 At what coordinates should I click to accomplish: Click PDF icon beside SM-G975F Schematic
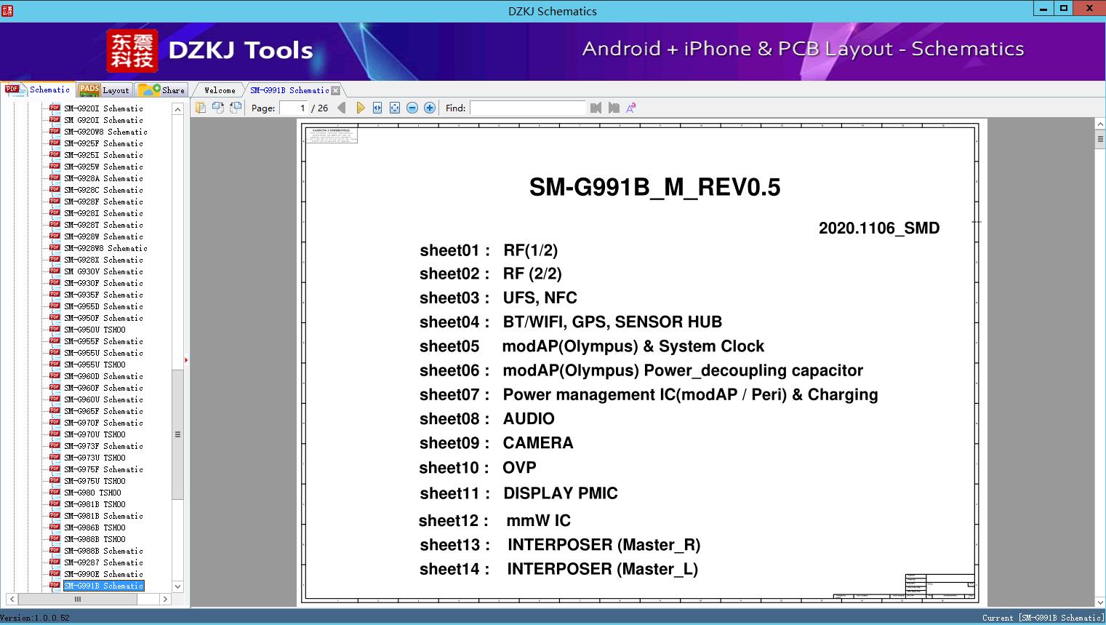[x=55, y=469]
